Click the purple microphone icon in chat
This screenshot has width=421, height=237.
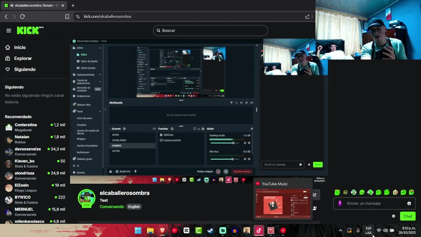point(340,203)
